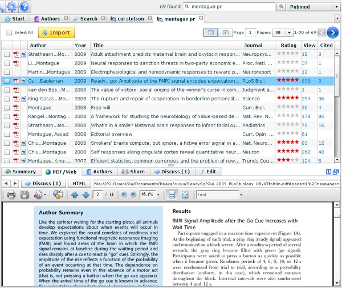This screenshot has width=342, height=288.
Task: Navigate browser back arrow in PDF/Web
Action: tap(6, 184)
